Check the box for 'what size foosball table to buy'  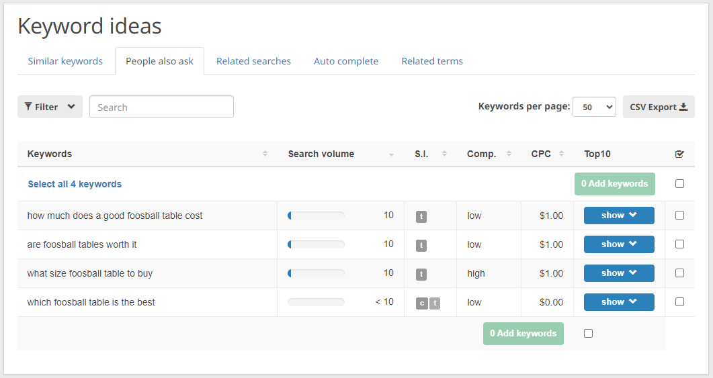[x=679, y=273]
